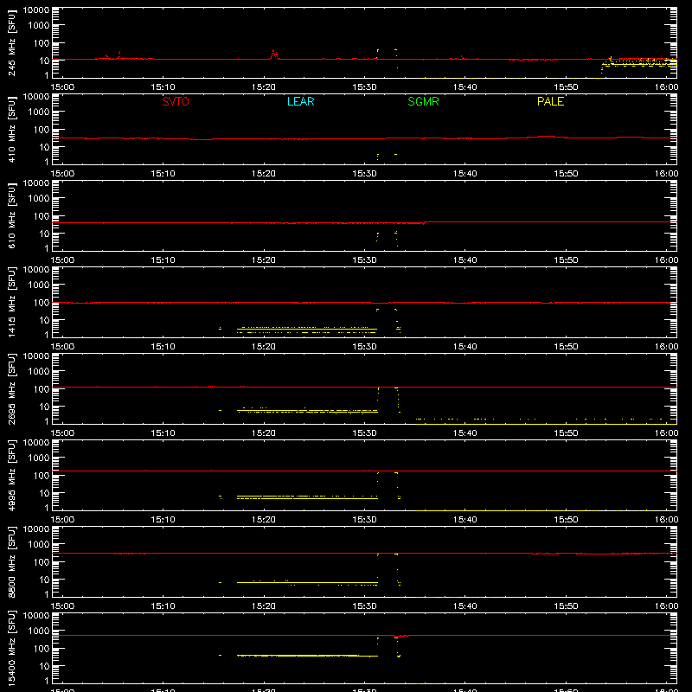The width and height of the screenshot is (692, 692).
Task: Select the 410 MHz [SFU] axis title
Action: (12, 129)
